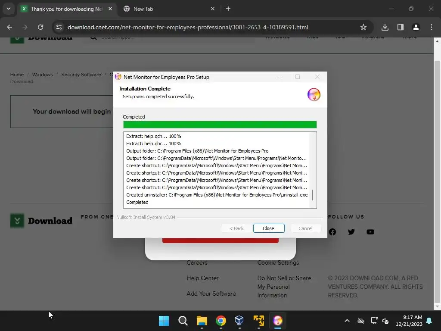Close the New Tab tab
The width and height of the screenshot is (441, 331).
[x=213, y=9]
